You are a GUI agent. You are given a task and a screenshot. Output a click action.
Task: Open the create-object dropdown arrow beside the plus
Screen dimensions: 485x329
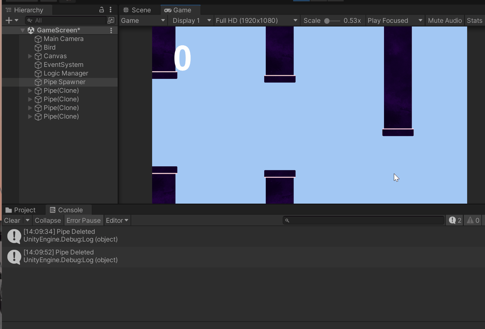[x=17, y=20]
